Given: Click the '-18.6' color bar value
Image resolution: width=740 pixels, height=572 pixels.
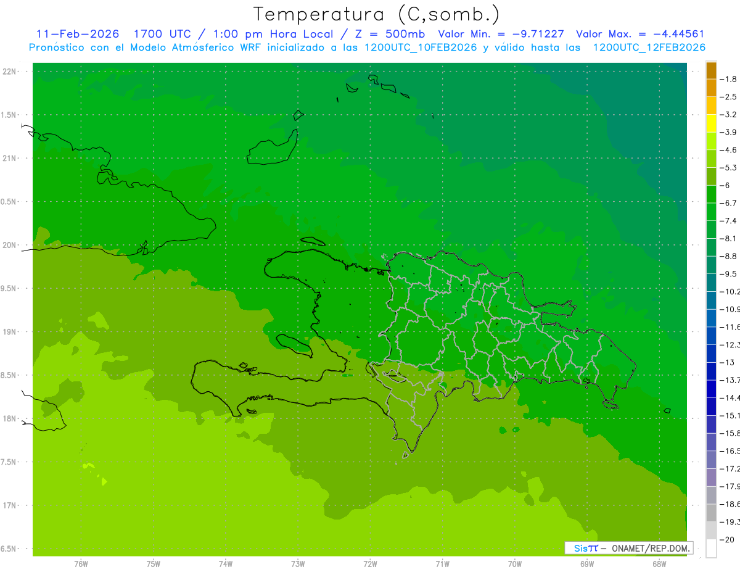Looking at the screenshot, I should (730, 504).
